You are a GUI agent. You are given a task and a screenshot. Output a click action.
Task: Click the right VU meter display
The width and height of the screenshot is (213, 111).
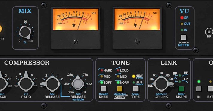coord(137,19)
